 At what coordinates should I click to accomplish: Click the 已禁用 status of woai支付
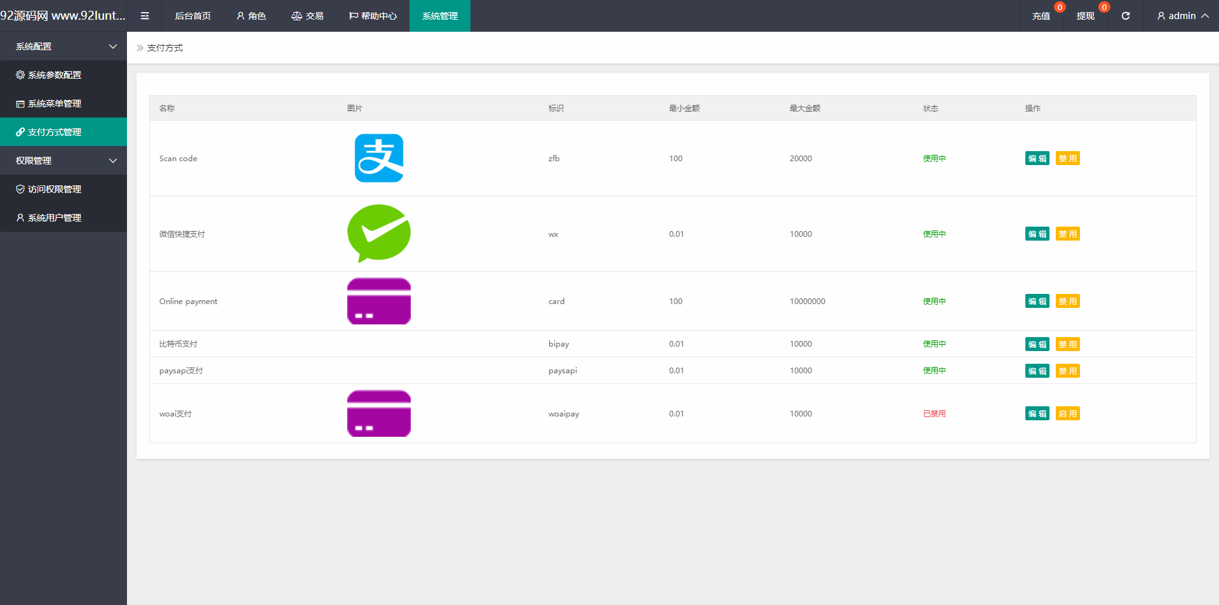pos(935,413)
